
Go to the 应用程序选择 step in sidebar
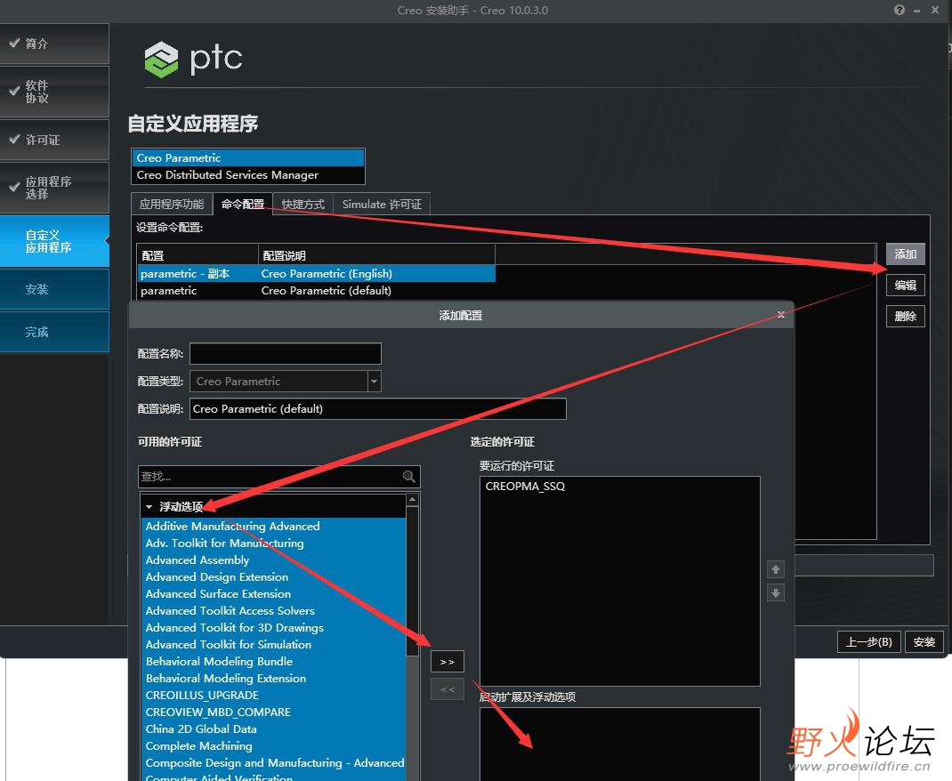tap(54, 188)
